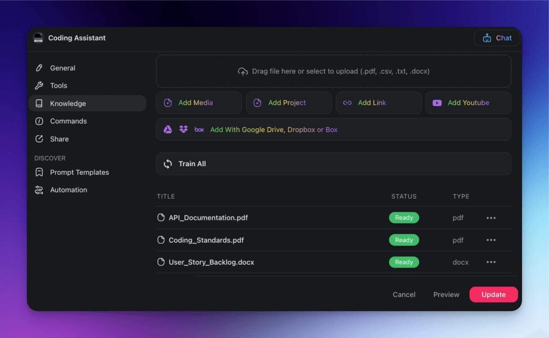Select the Tools wrench icon in sidebar

40,85
